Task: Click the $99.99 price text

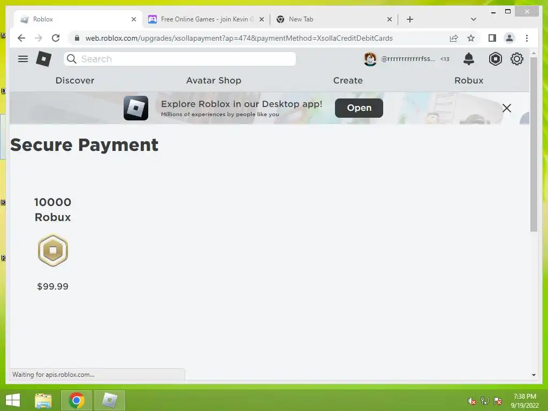Action: coord(53,287)
